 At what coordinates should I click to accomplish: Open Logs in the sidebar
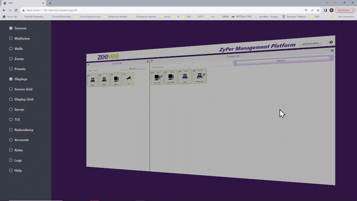tap(15, 160)
